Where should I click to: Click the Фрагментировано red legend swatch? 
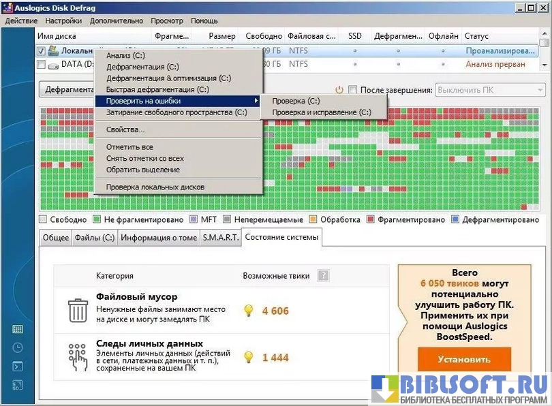click(371, 220)
